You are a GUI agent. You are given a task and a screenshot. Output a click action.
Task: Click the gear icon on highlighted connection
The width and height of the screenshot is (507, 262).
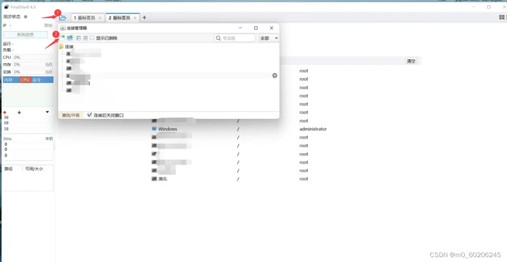coord(275,76)
